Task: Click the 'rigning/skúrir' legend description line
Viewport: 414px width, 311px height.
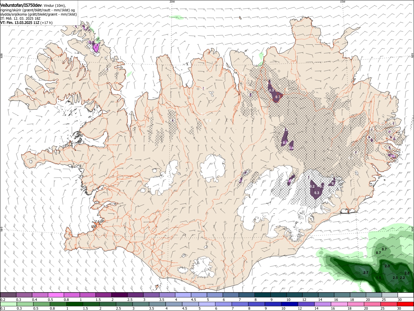Action: tap(38, 10)
